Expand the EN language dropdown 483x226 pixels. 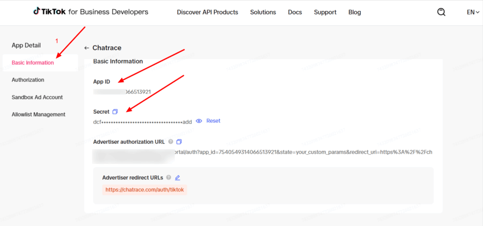tap(473, 12)
